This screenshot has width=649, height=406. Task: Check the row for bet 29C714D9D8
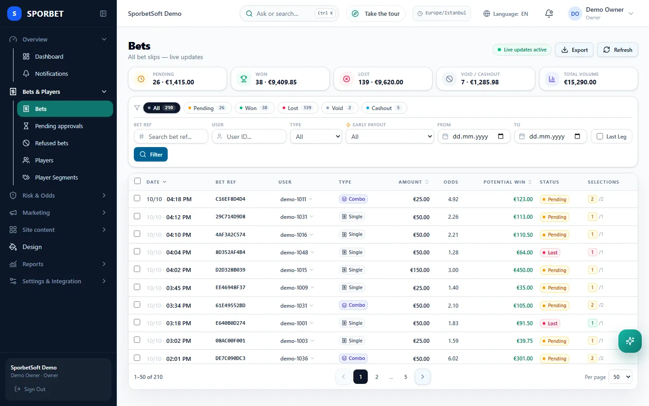coord(137,216)
